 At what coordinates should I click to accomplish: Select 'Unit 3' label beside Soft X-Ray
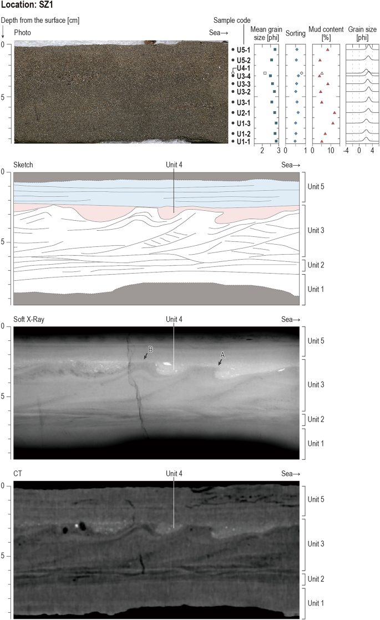tap(316, 384)
